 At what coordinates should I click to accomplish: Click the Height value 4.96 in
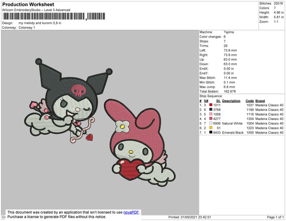(278, 12)
